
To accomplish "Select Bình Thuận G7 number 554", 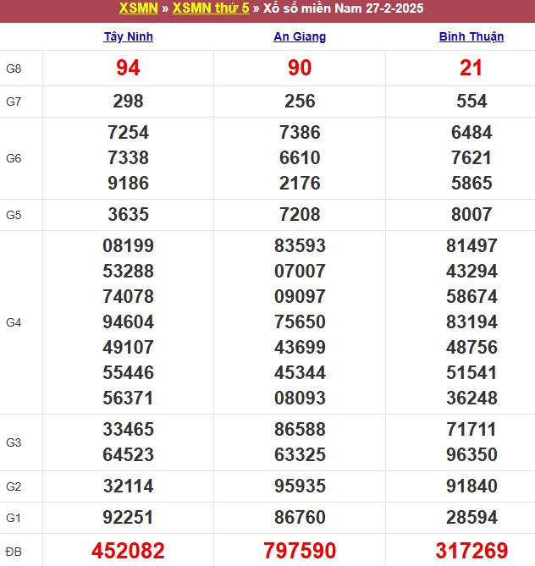I will point(472,101).
